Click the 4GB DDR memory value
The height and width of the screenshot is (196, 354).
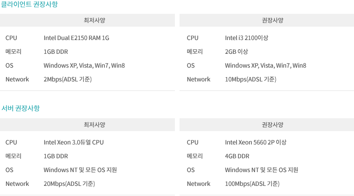(237, 156)
